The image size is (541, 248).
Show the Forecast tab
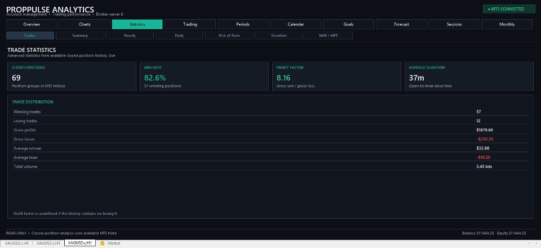point(401,24)
